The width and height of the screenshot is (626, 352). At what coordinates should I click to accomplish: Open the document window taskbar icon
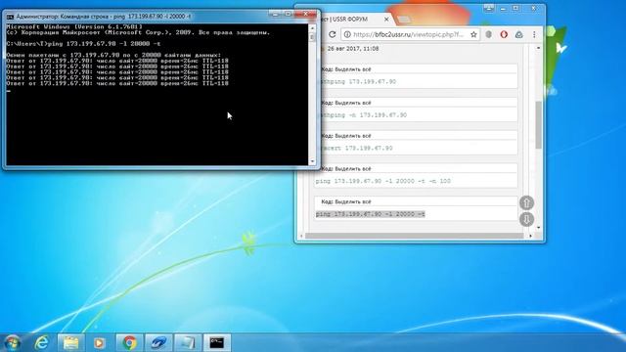[187, 343]
